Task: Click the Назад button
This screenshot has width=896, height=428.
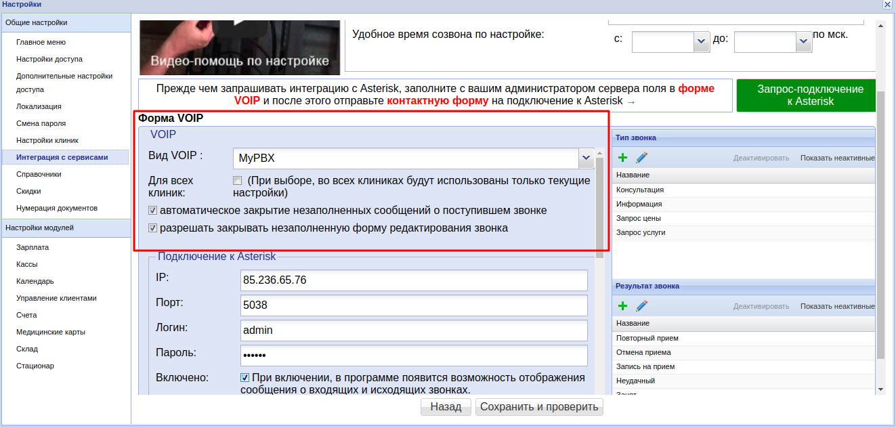Action: click(446, 407)
